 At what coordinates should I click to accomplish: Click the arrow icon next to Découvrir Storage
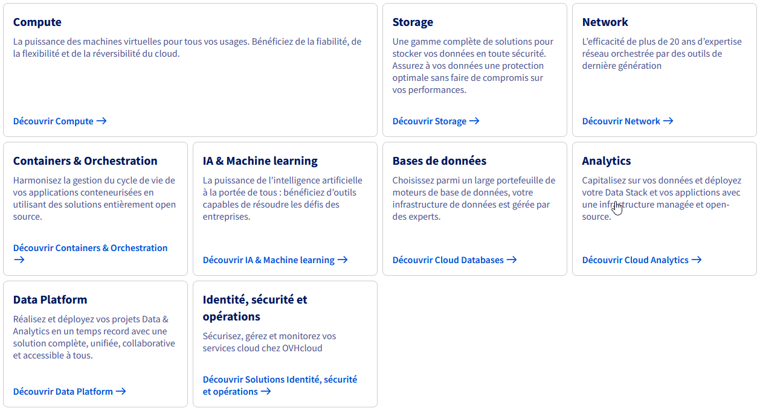tap(475, 121)
